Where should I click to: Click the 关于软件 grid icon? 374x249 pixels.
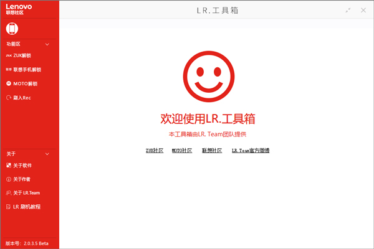point(9,165)
